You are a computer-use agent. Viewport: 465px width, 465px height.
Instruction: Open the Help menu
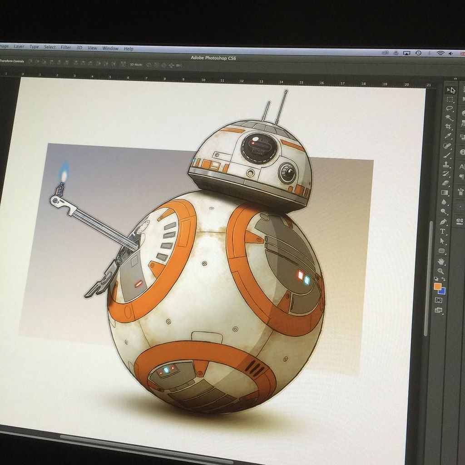pos(129,49)
